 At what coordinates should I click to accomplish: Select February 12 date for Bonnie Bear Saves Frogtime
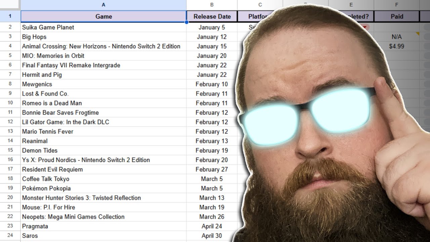[212, 112]
